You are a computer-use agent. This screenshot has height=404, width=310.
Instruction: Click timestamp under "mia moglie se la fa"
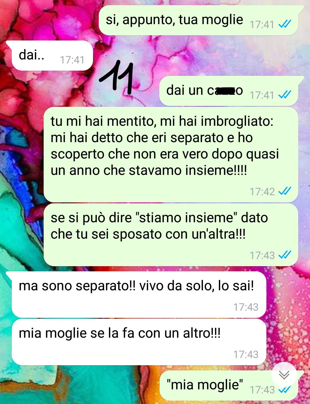(x=246, y=354)
